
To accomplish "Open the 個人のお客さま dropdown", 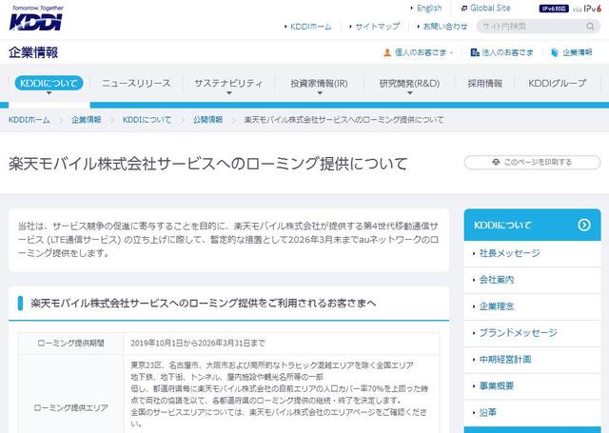I will 419,52.
